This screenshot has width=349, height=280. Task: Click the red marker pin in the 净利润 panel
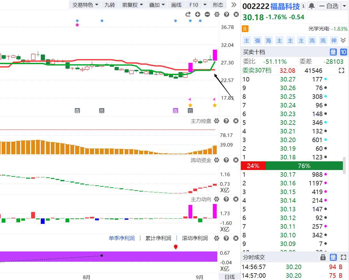(x=176, y=247)
